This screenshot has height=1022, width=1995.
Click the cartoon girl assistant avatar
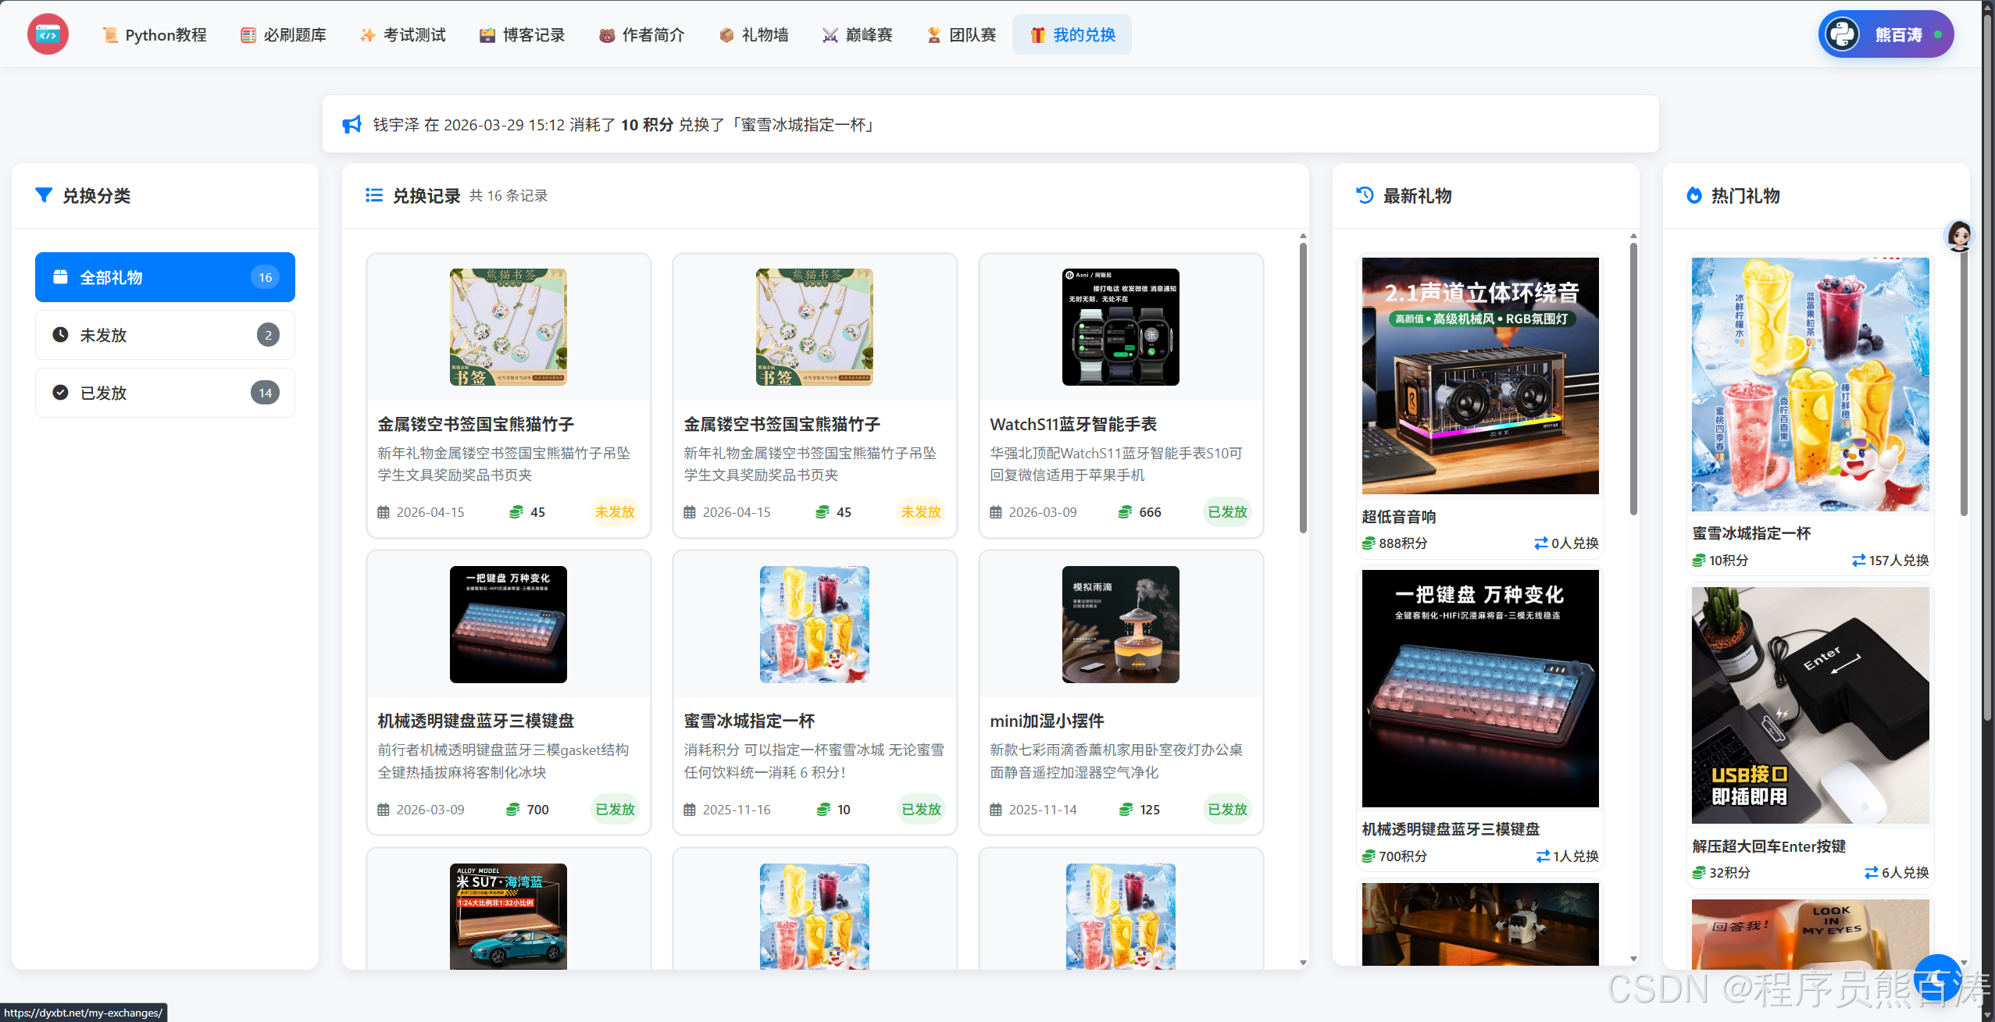1958,236
